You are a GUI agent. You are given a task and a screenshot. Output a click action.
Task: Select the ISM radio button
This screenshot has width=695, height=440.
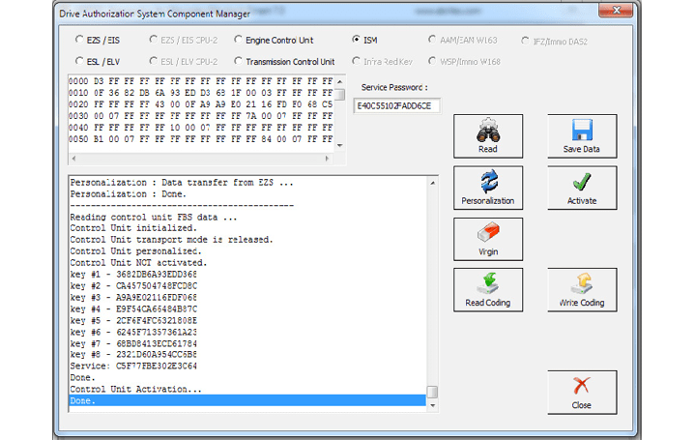tap(357, 41)
